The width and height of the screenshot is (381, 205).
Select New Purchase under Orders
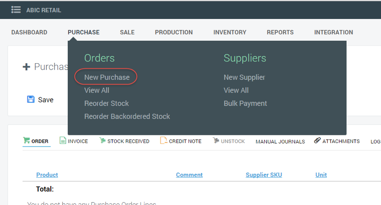(107, 77)
